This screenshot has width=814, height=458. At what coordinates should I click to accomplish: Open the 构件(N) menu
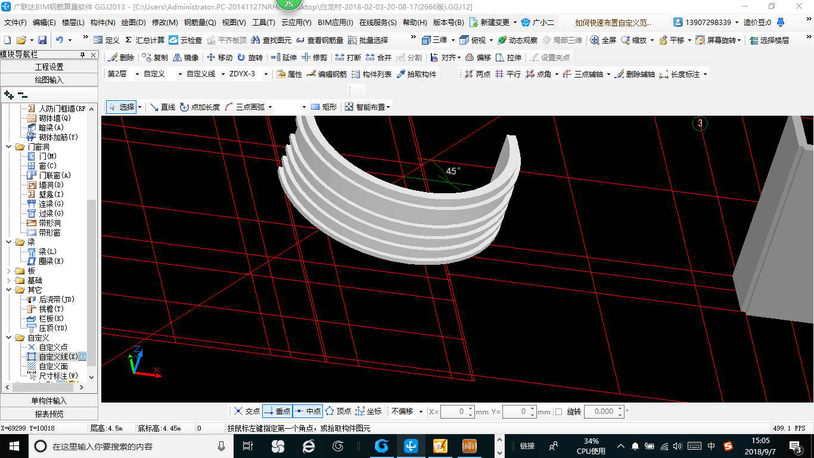103,23
